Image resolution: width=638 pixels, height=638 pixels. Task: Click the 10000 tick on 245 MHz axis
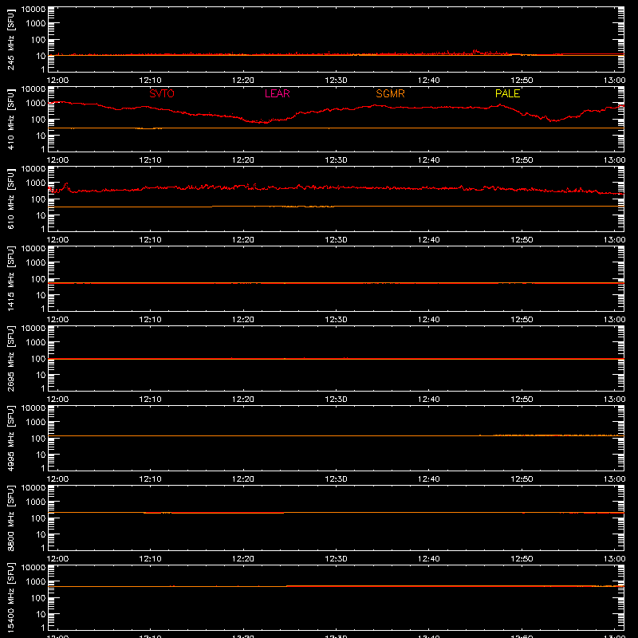[33, 10]
